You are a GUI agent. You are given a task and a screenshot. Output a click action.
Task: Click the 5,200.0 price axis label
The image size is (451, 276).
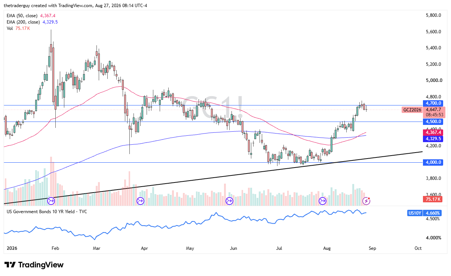click(x=433, y=64)
